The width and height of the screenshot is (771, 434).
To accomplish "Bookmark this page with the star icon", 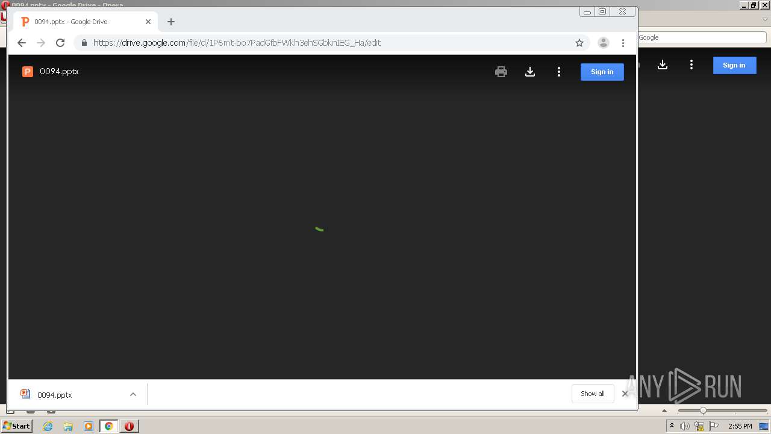I will (x=579, y=43).
